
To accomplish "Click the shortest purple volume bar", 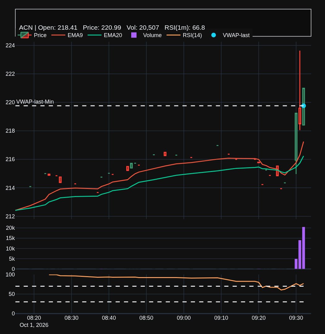I will pyautogui.click(x=296, y=264).
